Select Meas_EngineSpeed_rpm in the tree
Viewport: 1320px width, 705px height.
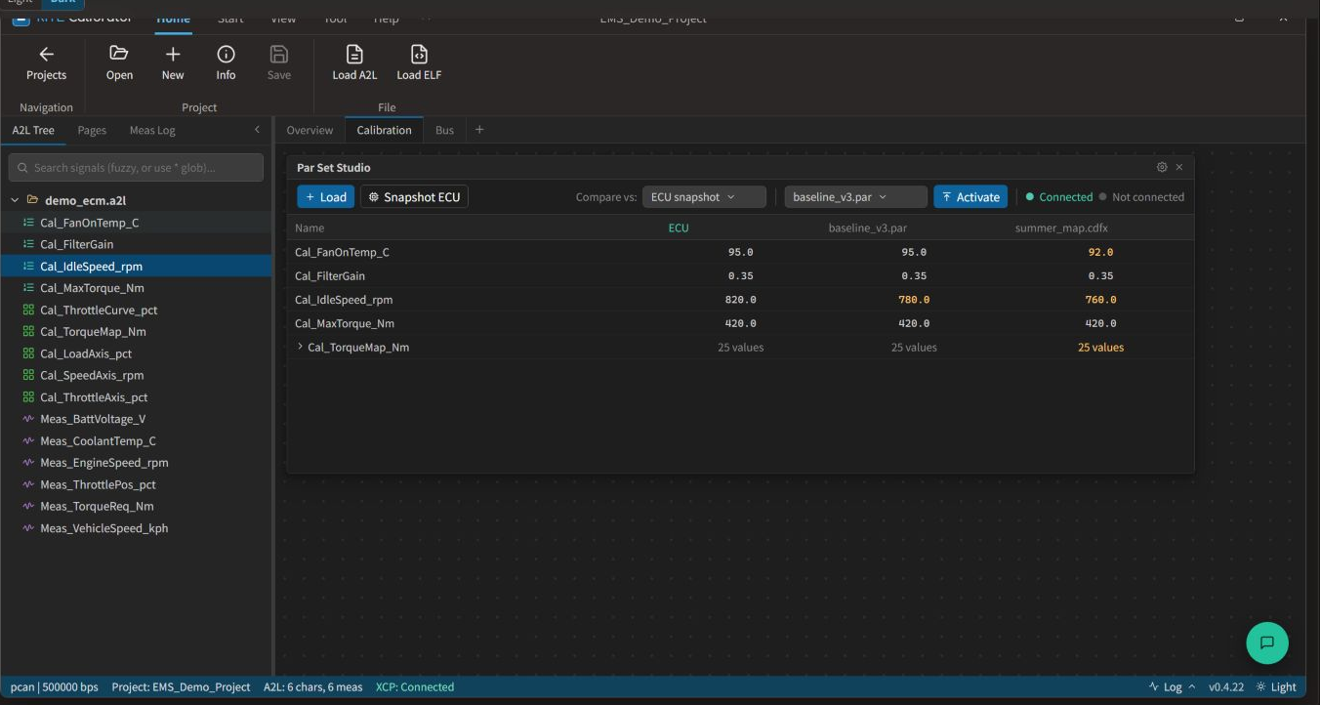[x=136, y=463]
